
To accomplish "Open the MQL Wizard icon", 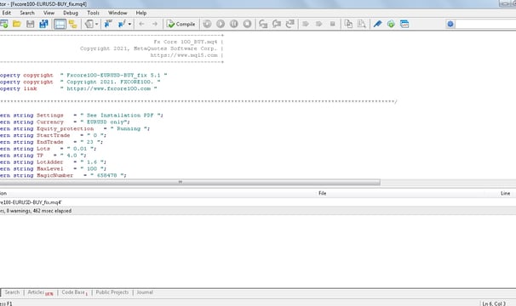I will pyautogui.click(x=89, y=24).
